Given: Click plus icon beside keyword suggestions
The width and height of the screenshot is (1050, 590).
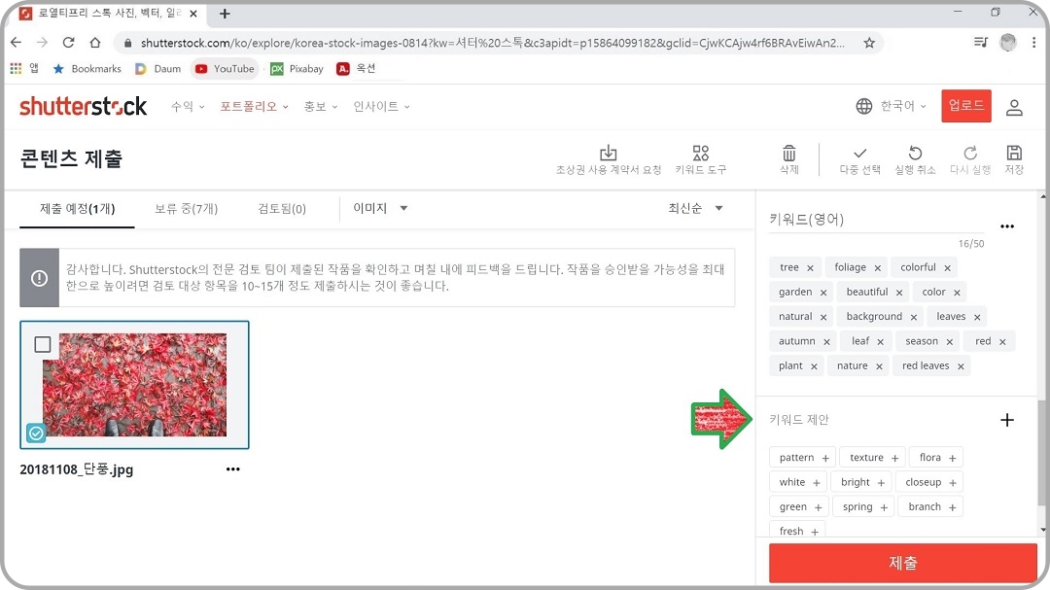Looking at the screenshot, I should click(x=1007, y=420).
